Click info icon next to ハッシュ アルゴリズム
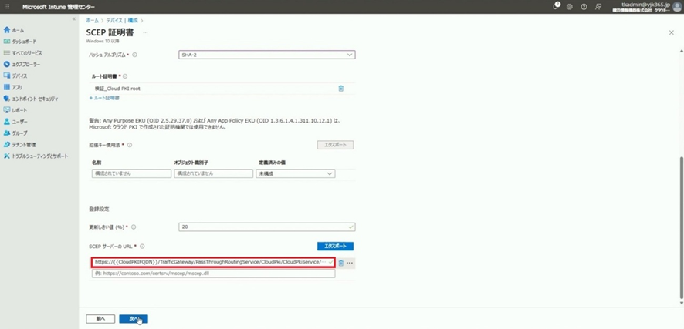This screenshot has width=684, height=329. pyautogui.click(x=134, y=55)
